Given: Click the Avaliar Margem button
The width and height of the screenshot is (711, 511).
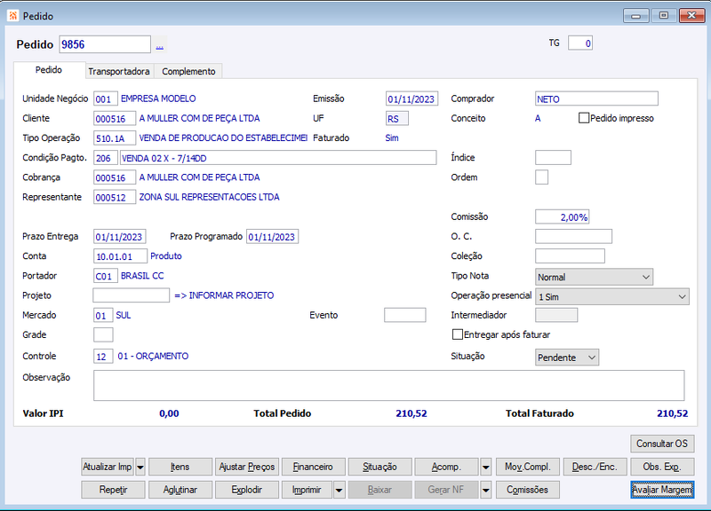Looking at the screenshot, I should click(662, 490).
